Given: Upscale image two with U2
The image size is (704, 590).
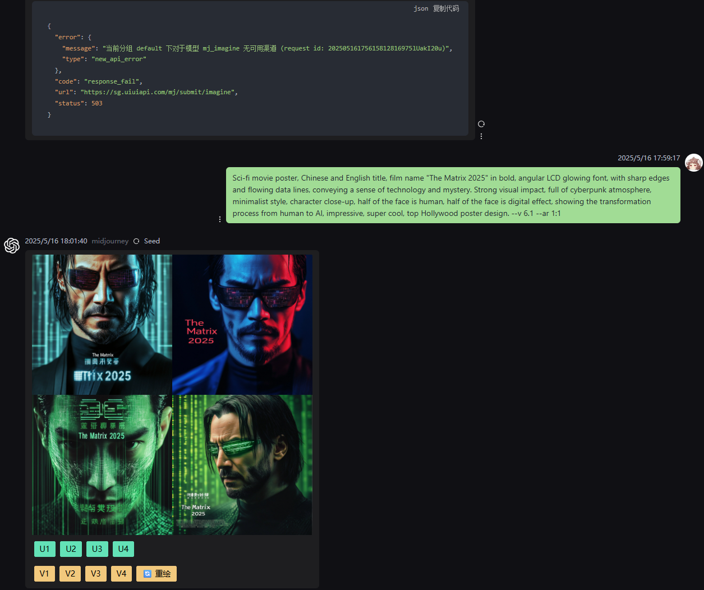Looking at the screenshot, I should [71, 549].
